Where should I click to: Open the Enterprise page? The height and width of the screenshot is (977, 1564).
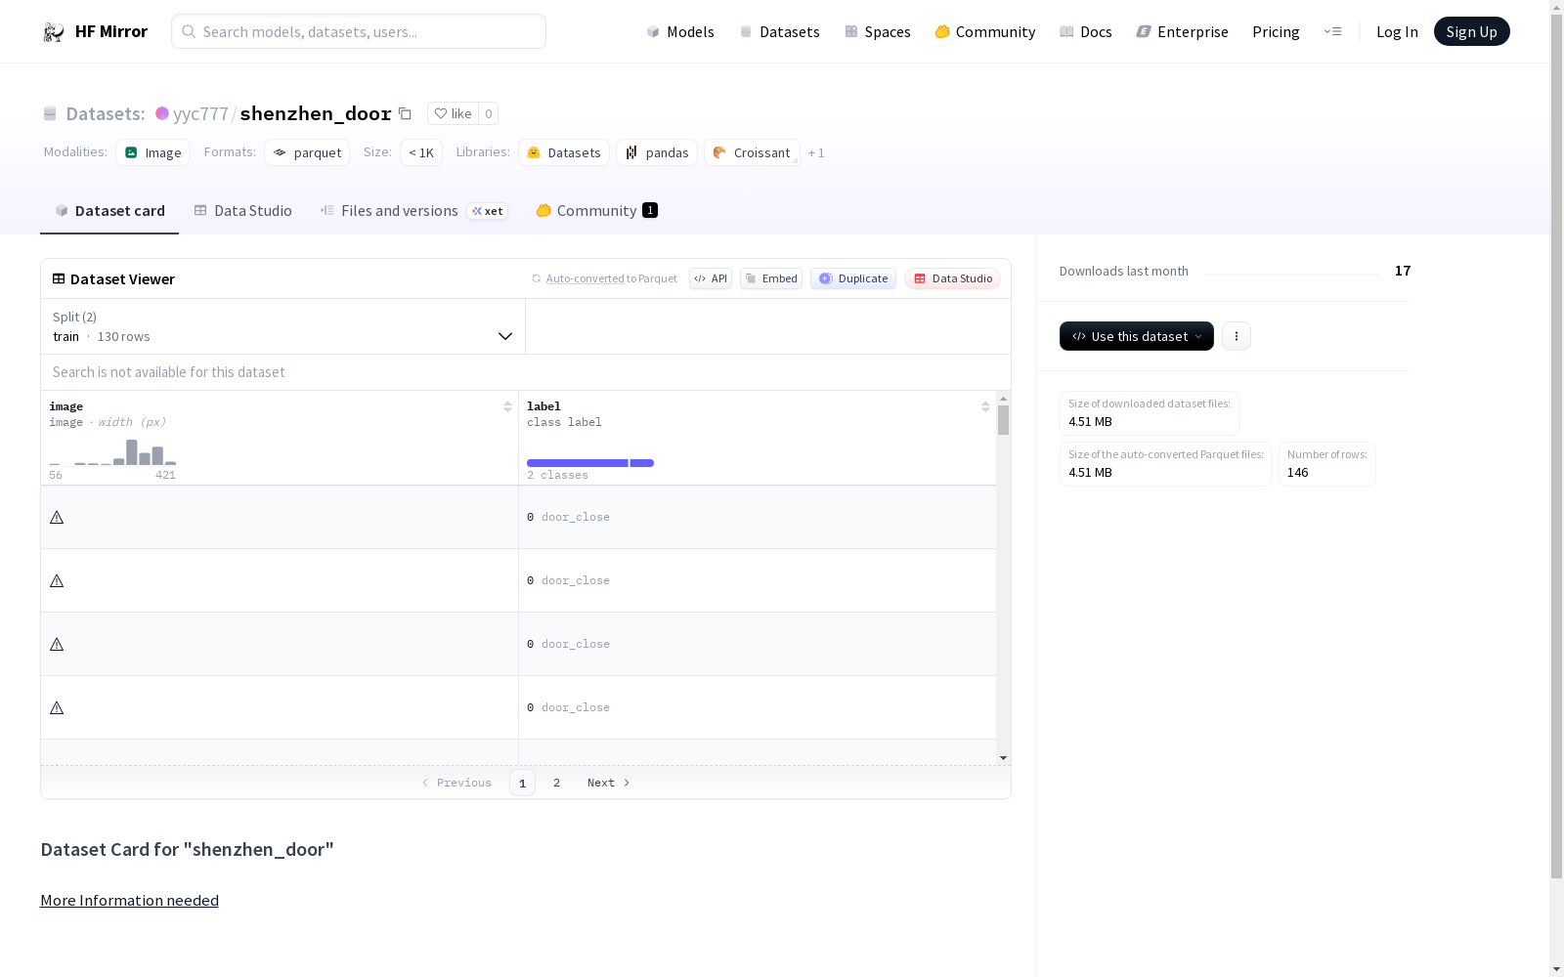(x=1183, y=31)
